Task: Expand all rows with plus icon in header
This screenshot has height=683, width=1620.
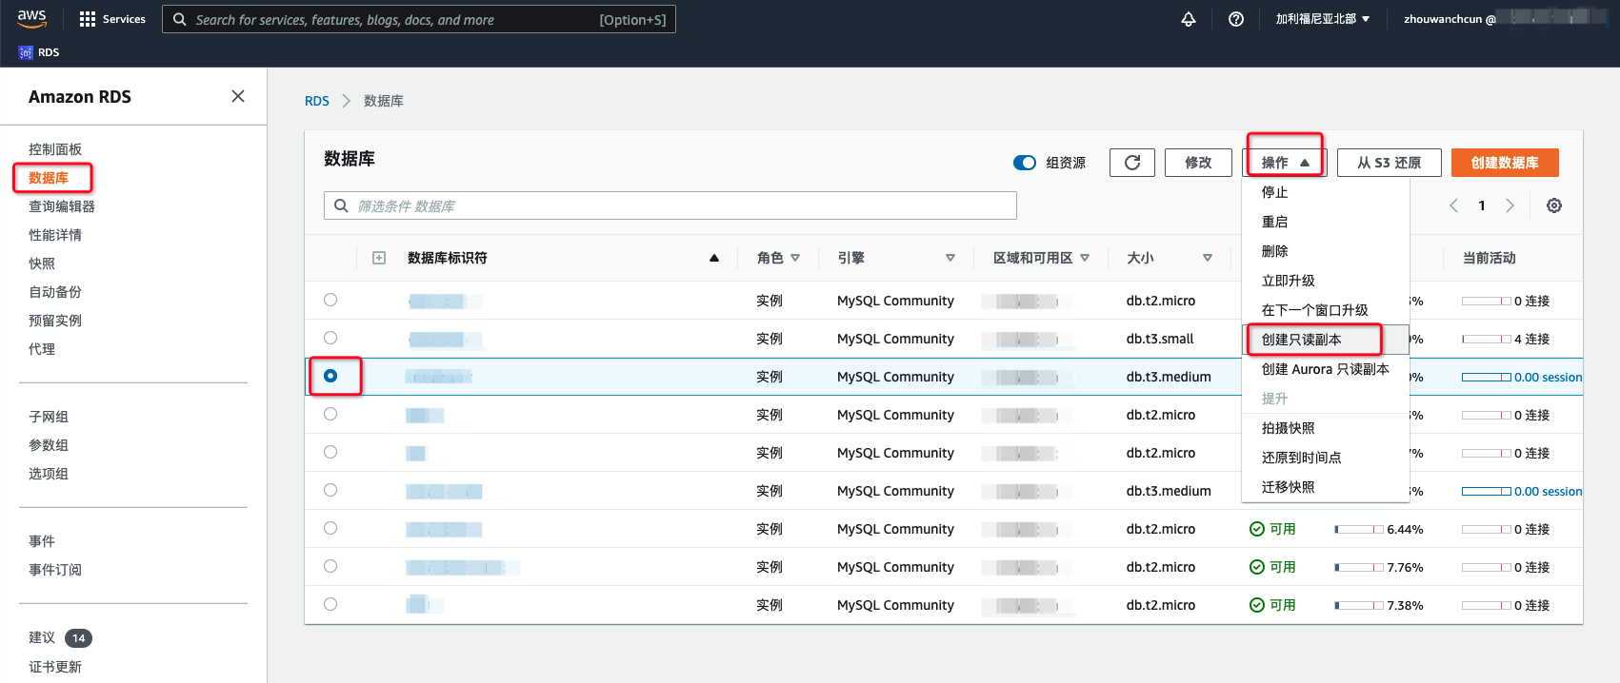Action: coord(379,258)
